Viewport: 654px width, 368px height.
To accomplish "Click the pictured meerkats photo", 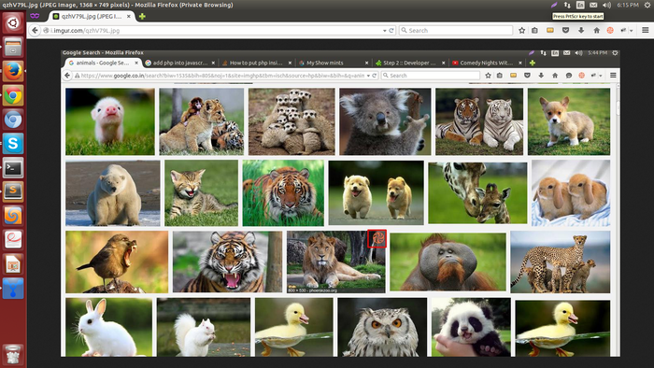I will pyautogui.click(x=291, y=121).
